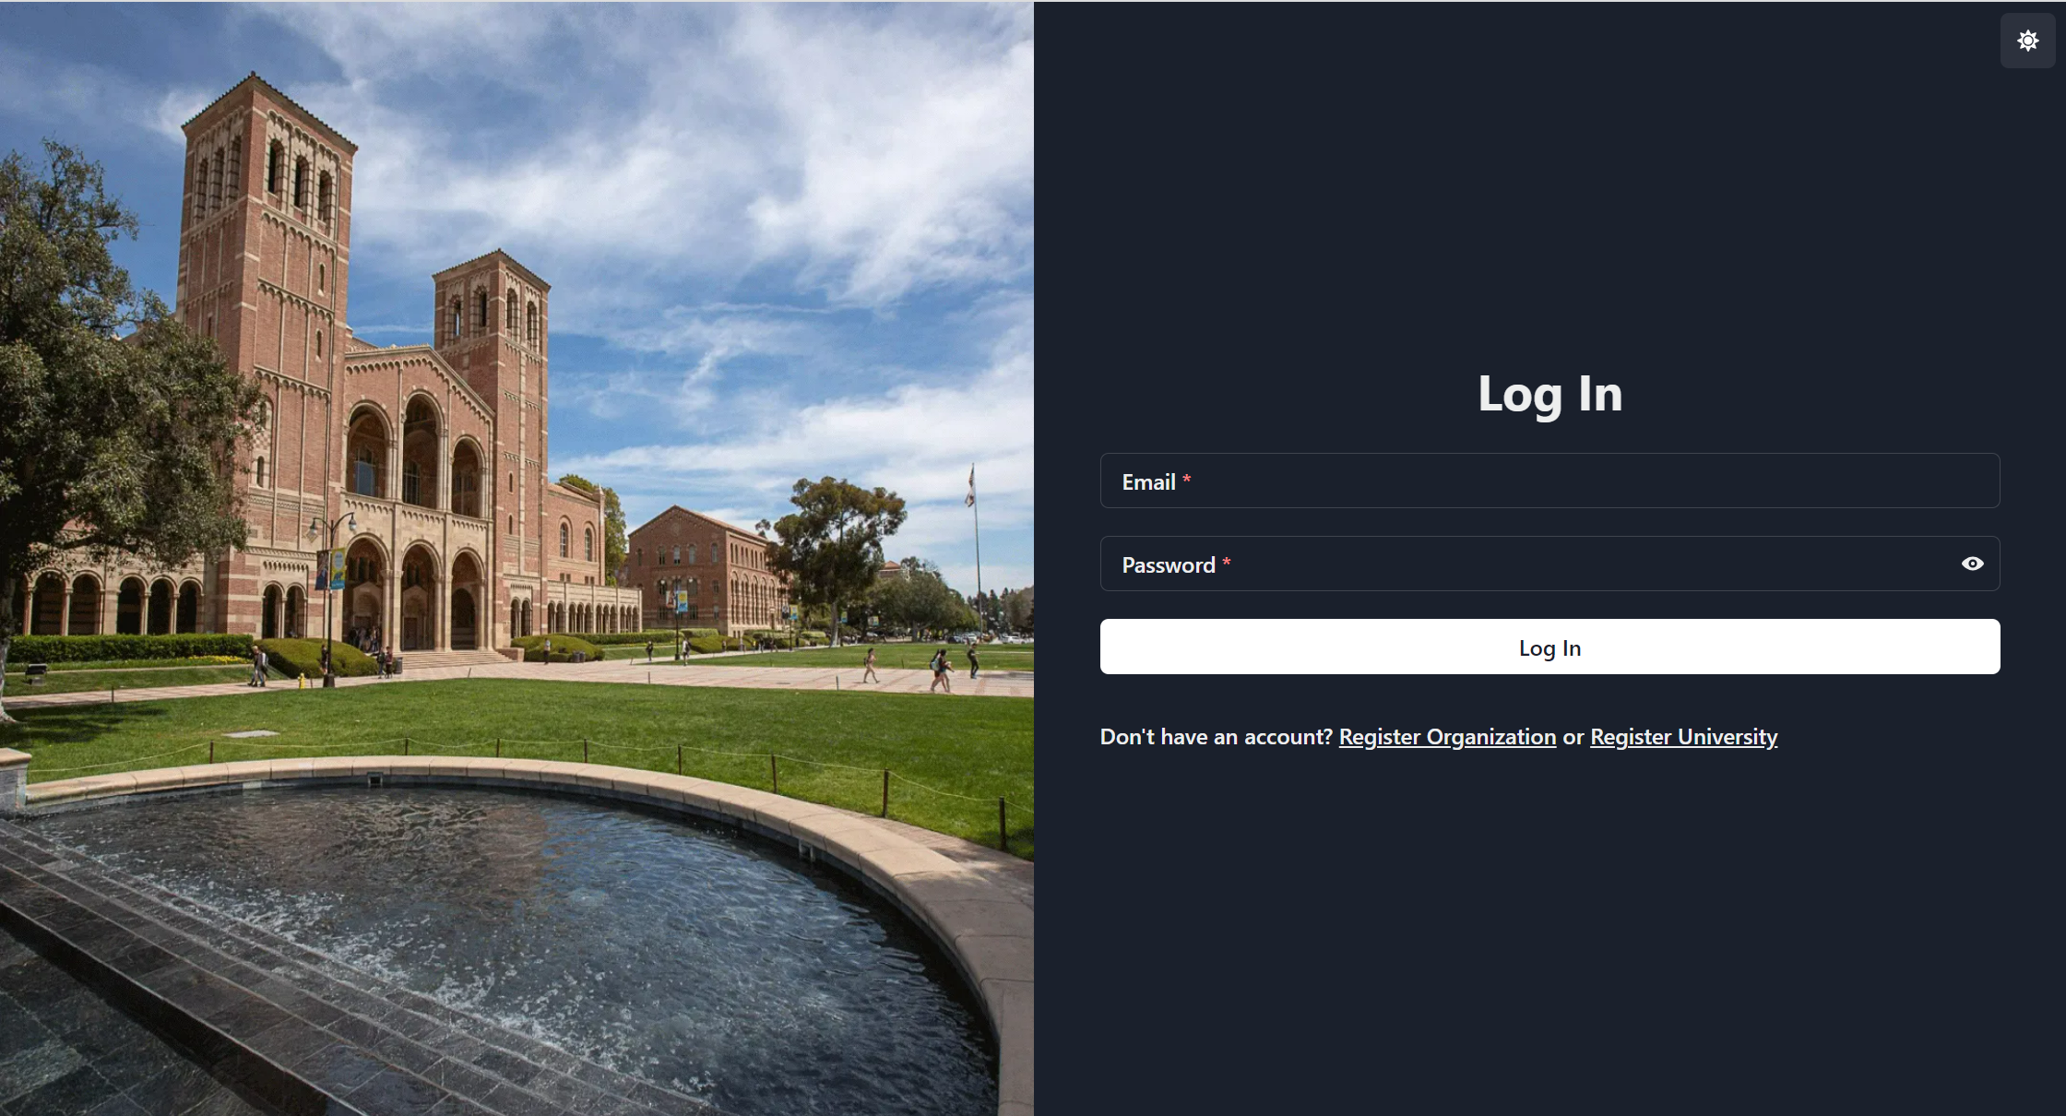Click the large Log In heading
The height and width of the screenshot is (1116, 2066).
pyautogui.click(x=1549, y=394)
